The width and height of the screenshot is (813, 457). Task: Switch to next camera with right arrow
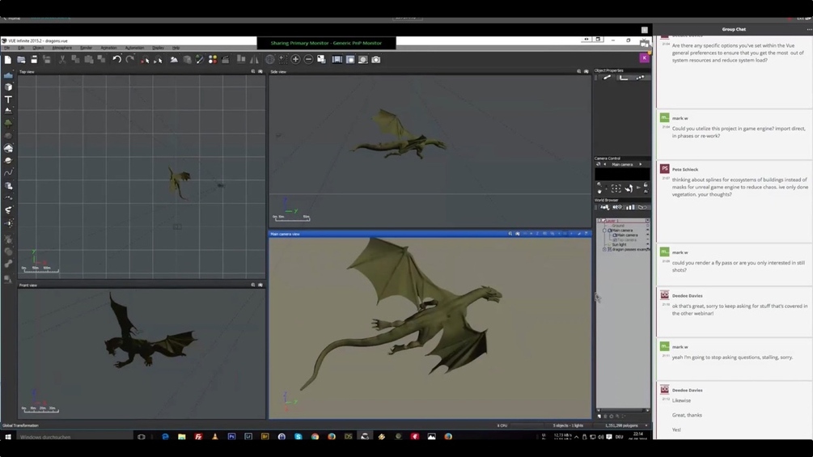point(641,164)
